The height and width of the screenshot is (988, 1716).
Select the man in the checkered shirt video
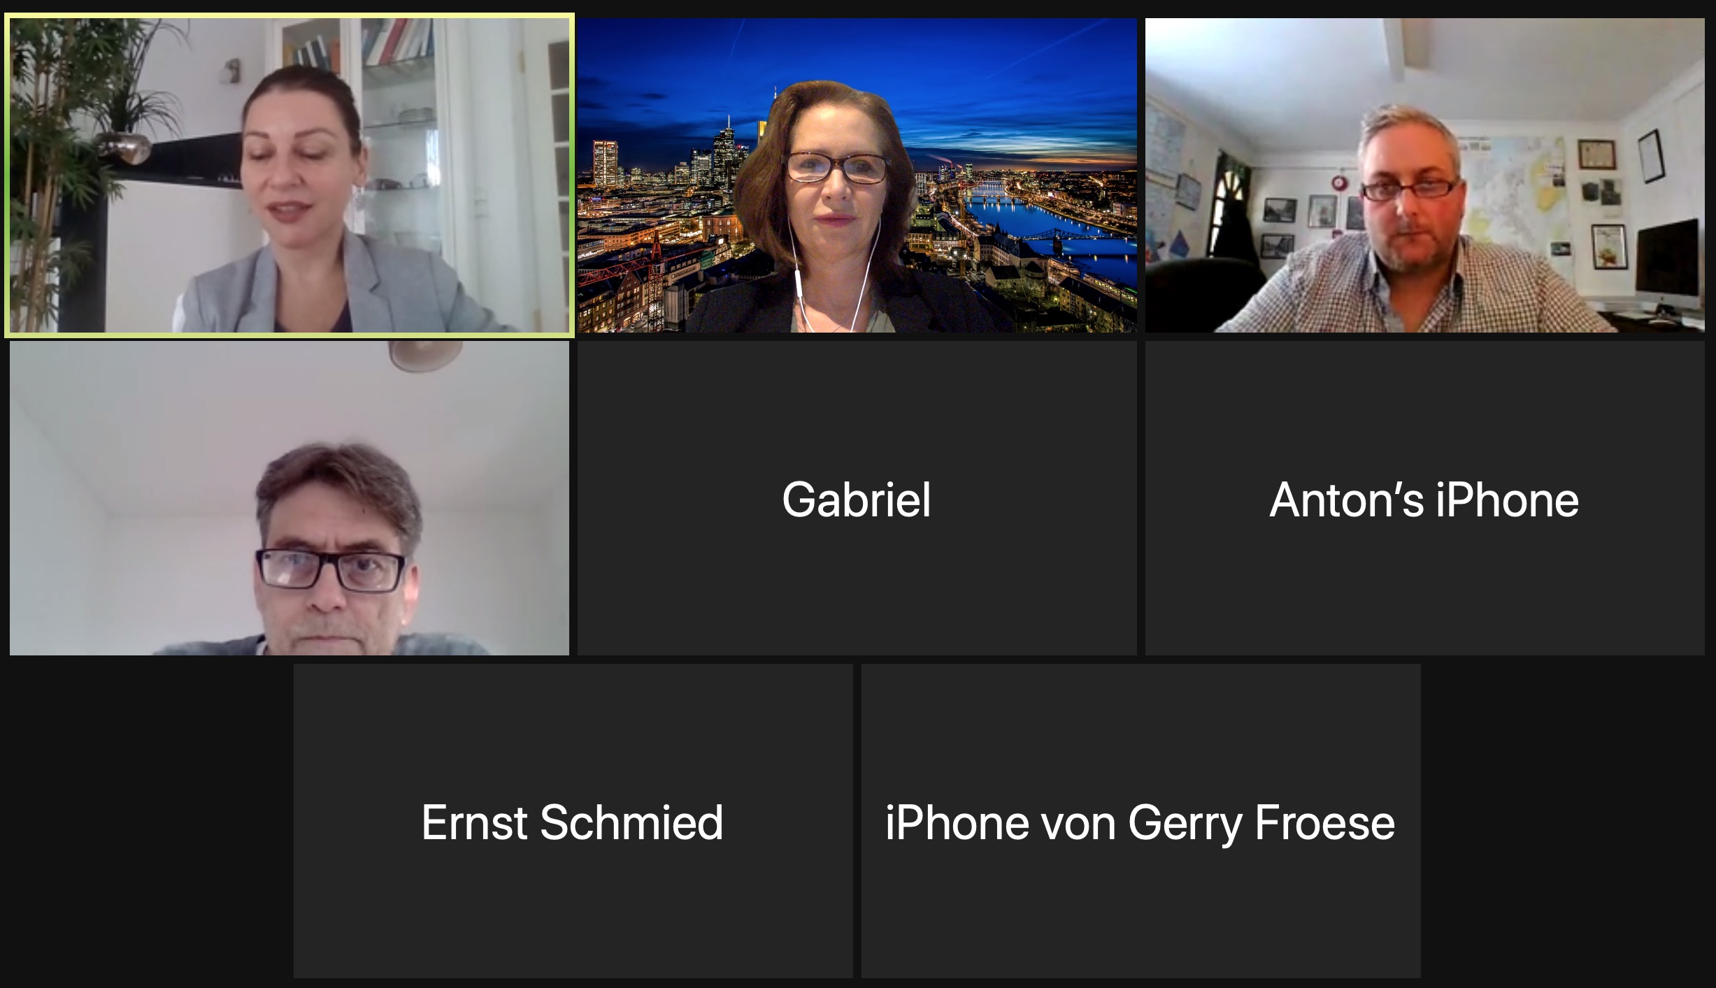coord(1424,175)
